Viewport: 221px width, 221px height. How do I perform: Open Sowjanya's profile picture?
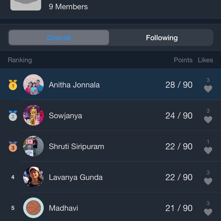(33, 115)
